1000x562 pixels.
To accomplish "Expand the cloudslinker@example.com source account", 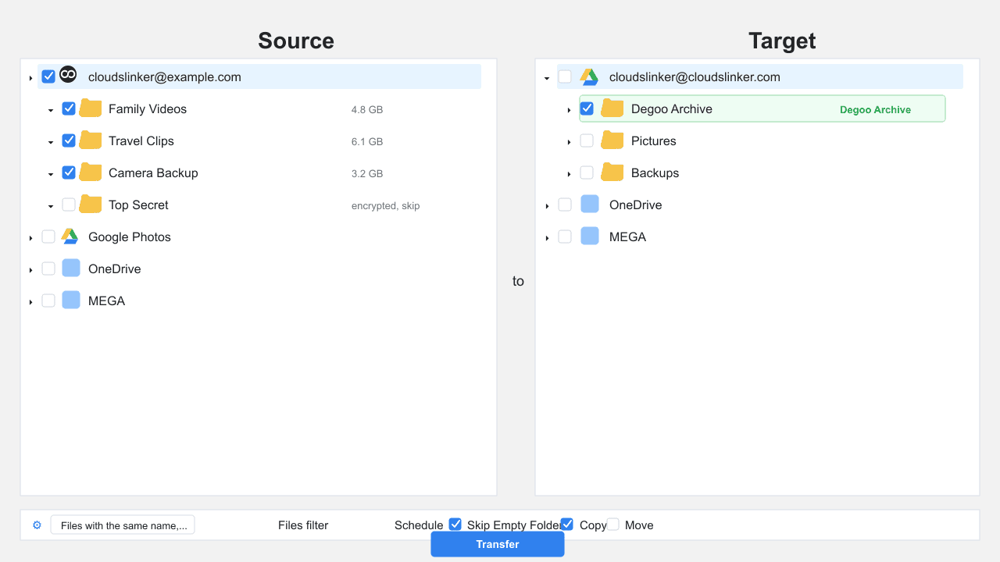I will (x=30, y=78).
